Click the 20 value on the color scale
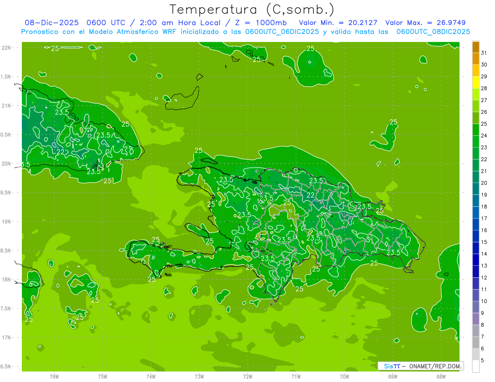This screenshot has height=382, width=495. point(484,183)
